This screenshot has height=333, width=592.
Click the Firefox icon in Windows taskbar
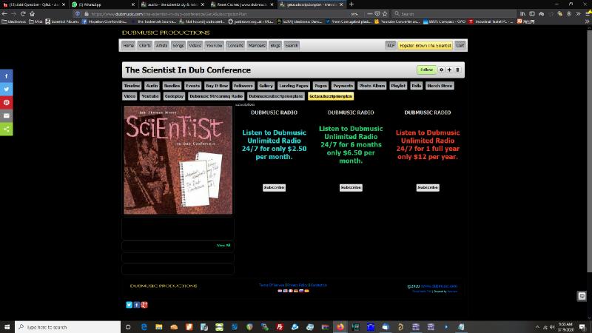point(340,326)
